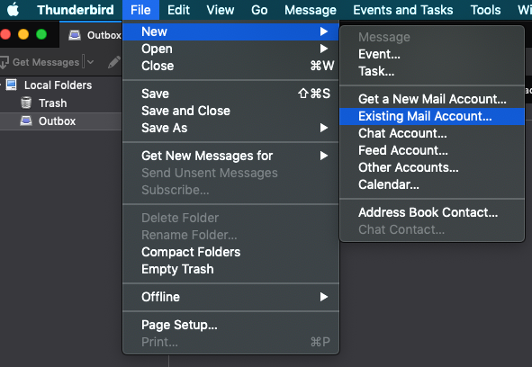Viewport: 532px width, 367px height.
Task: Open the Tools menu
Action: 485,10
